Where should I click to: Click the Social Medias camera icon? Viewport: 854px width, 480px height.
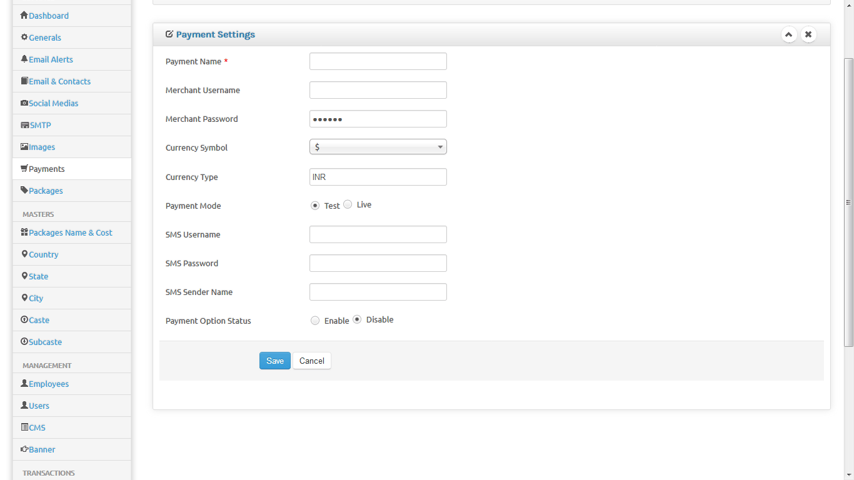pyautogui.click(x=24, y=102)
